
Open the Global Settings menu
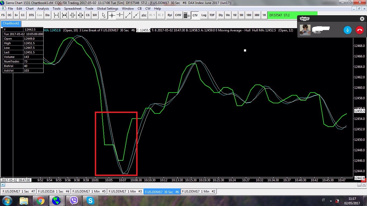107,9
